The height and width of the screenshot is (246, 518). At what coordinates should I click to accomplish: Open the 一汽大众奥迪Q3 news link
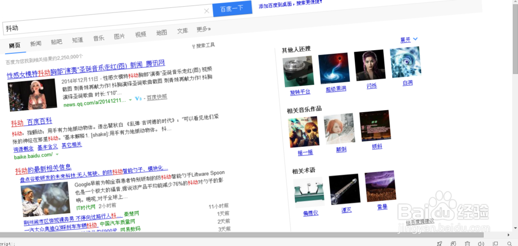click(61, 226)
